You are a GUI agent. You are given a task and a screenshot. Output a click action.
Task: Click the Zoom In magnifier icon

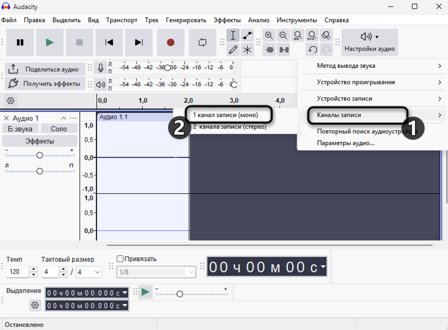[269, 36]
